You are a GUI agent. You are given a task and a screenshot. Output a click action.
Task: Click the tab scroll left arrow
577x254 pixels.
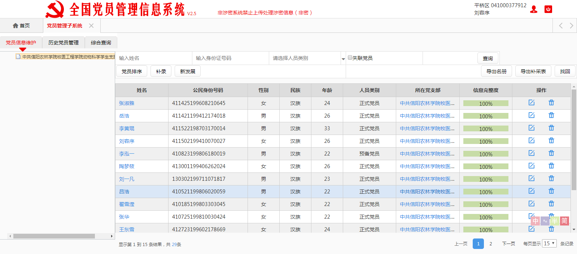[x=561, y=26]
